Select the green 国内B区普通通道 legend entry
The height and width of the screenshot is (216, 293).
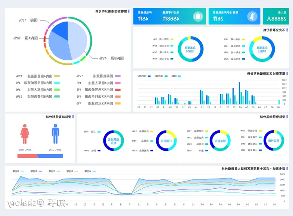pos(57,96)
